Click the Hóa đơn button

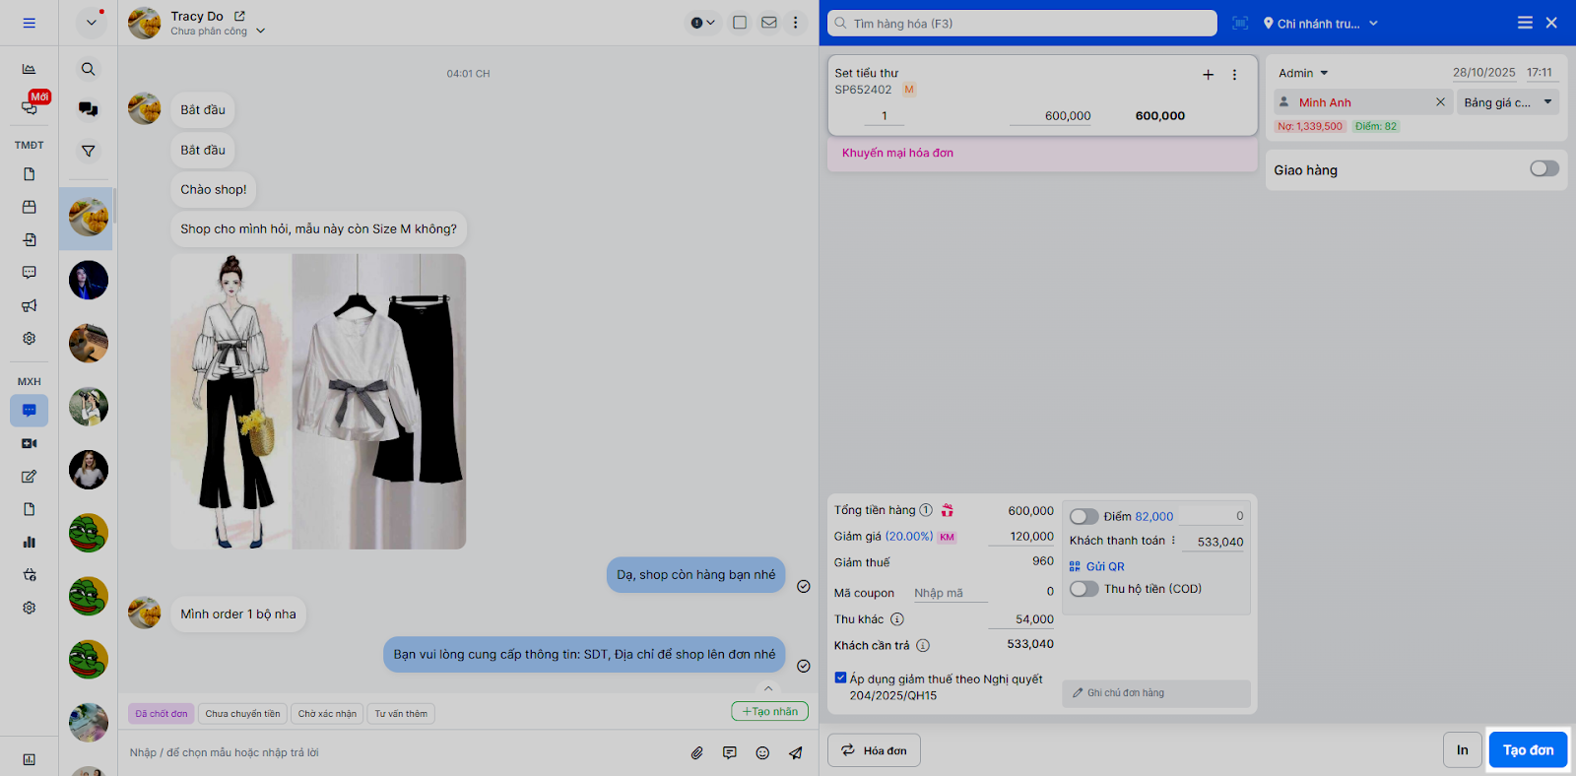pos(874,750)
